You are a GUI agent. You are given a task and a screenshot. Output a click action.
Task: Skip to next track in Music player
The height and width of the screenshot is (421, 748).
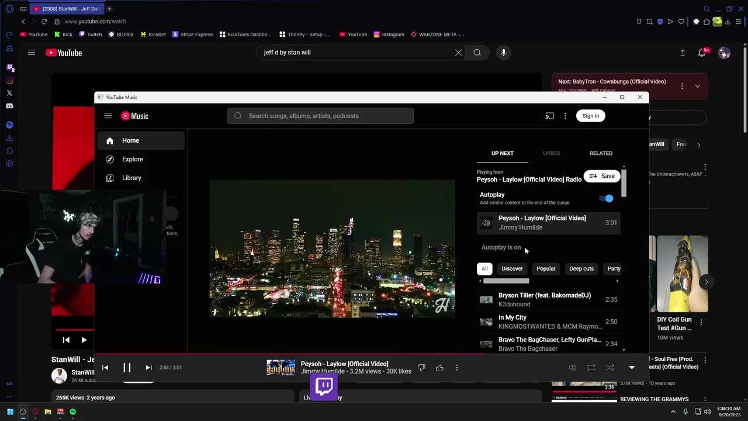pyautogui.click(x=148, y=368)
